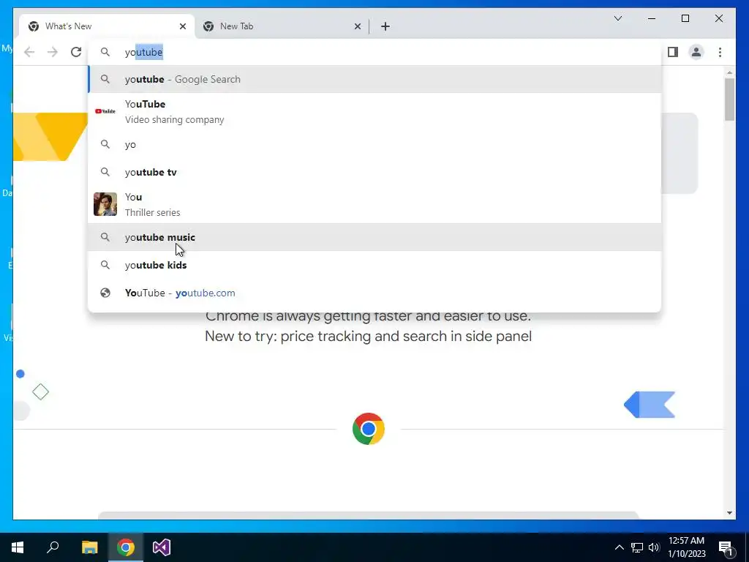Close the What's New tab

pyautogui.click(x=182, y=26)
